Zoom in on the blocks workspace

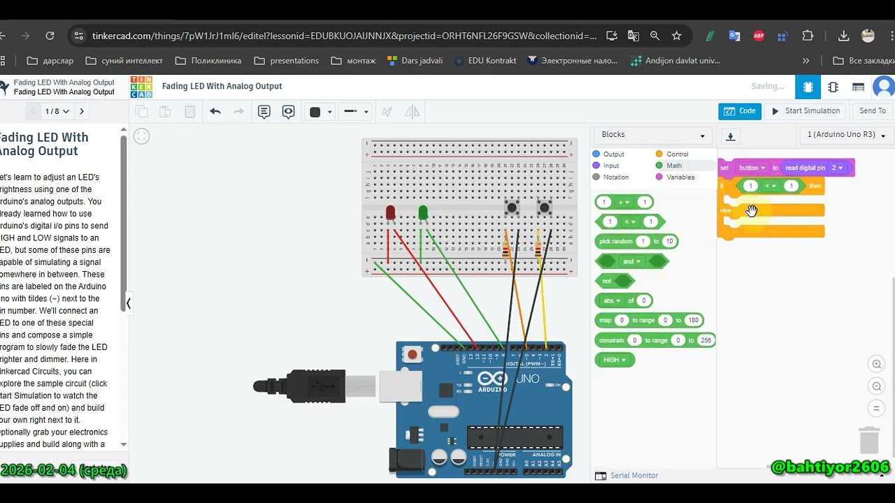tap(876, 364)
